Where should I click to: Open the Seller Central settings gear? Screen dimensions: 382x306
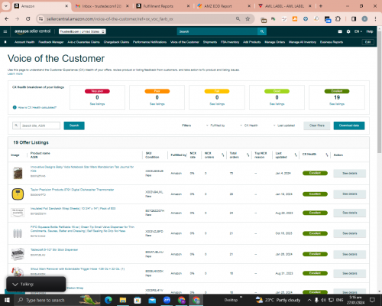point(348,31)
